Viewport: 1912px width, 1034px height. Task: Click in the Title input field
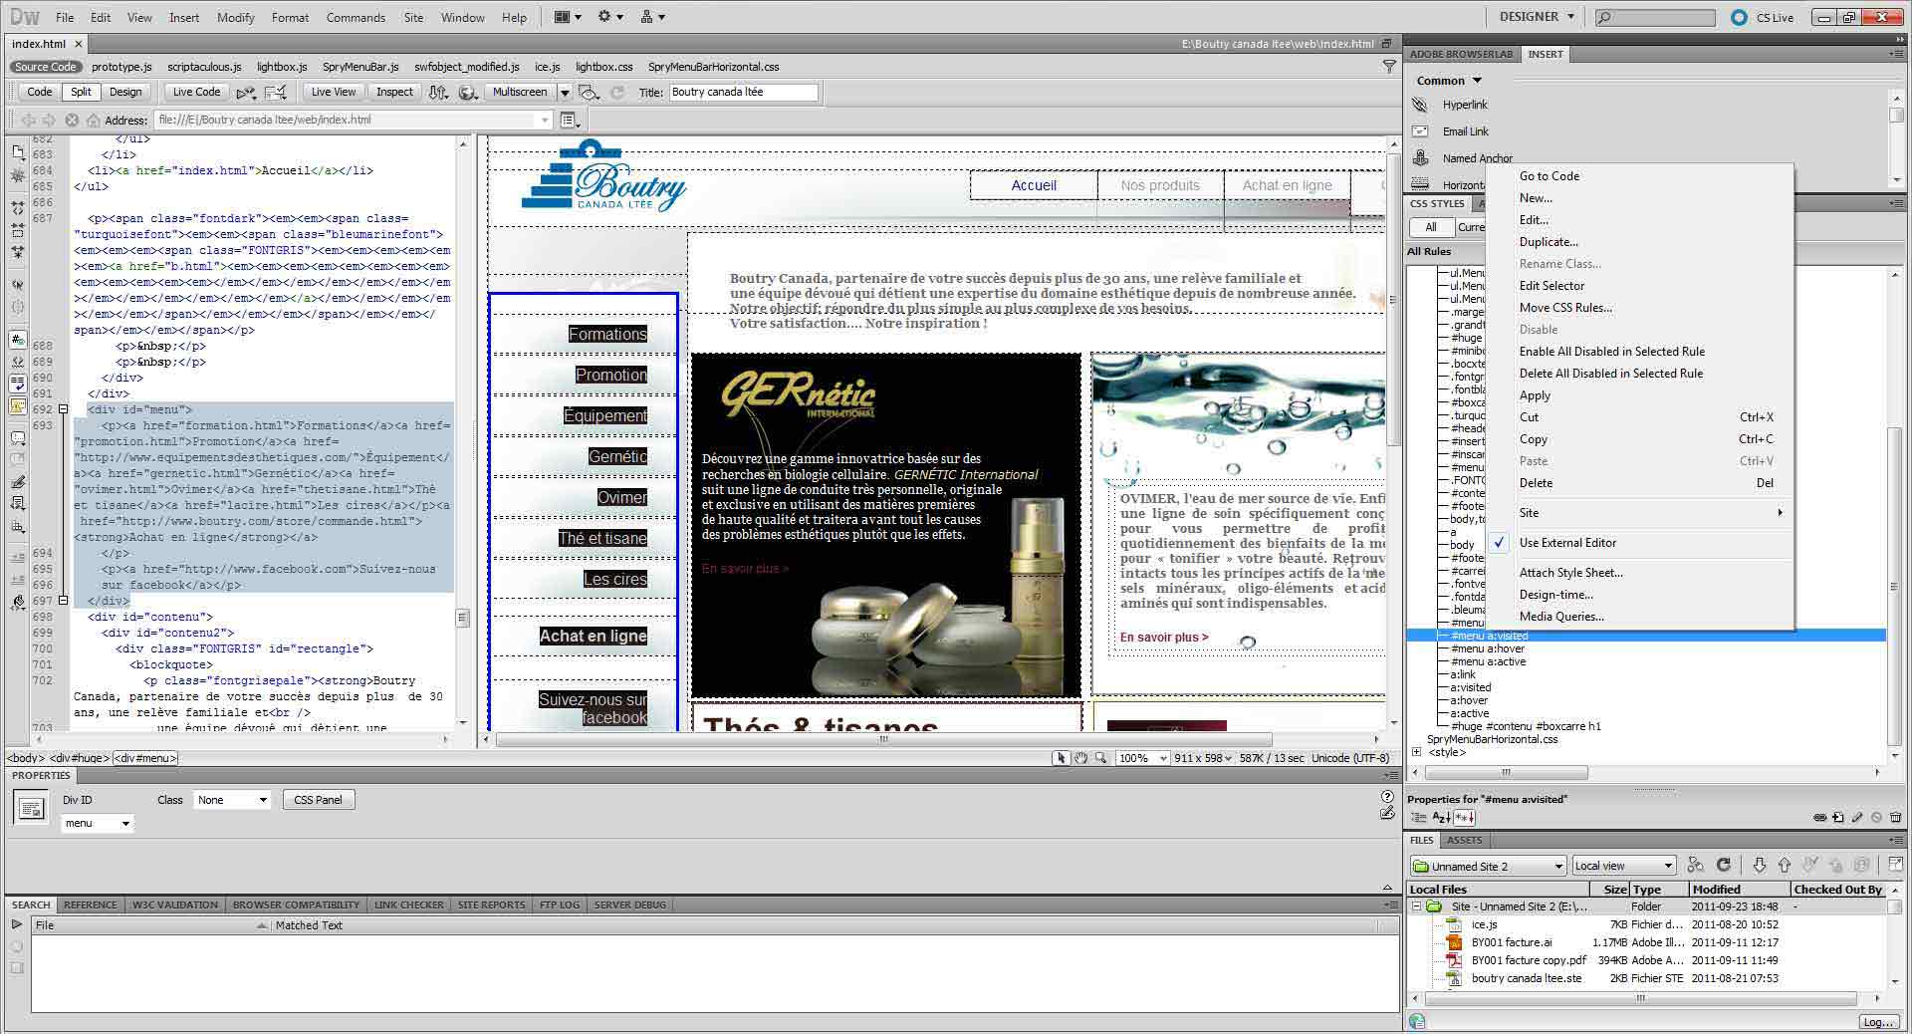click(x=743, y=92)
